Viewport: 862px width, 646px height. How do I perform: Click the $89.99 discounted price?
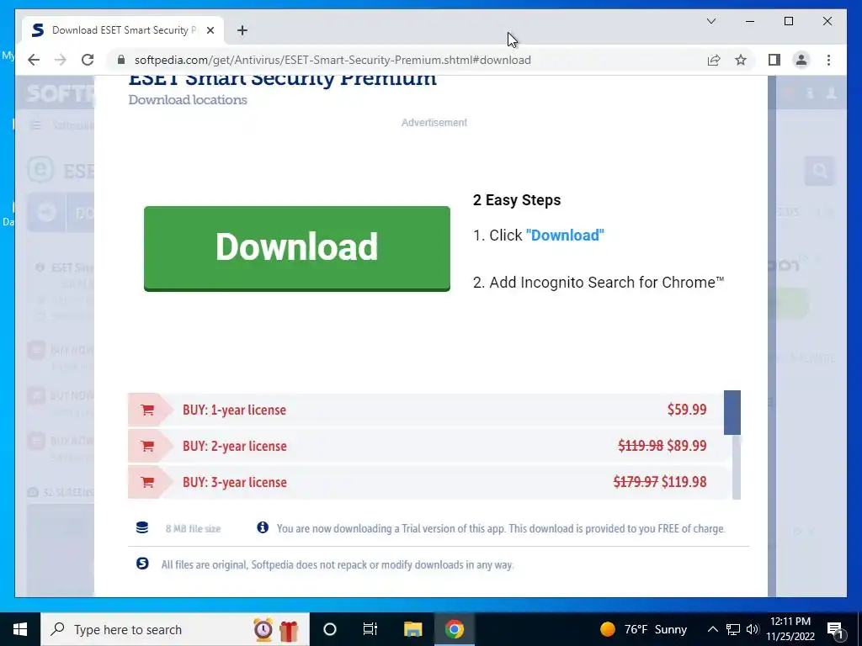pos(687,446)
